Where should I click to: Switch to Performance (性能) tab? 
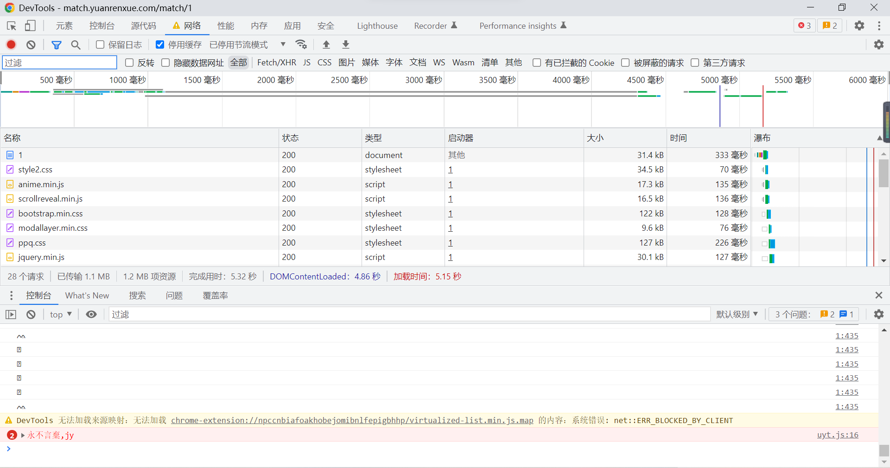click(226, 26)
